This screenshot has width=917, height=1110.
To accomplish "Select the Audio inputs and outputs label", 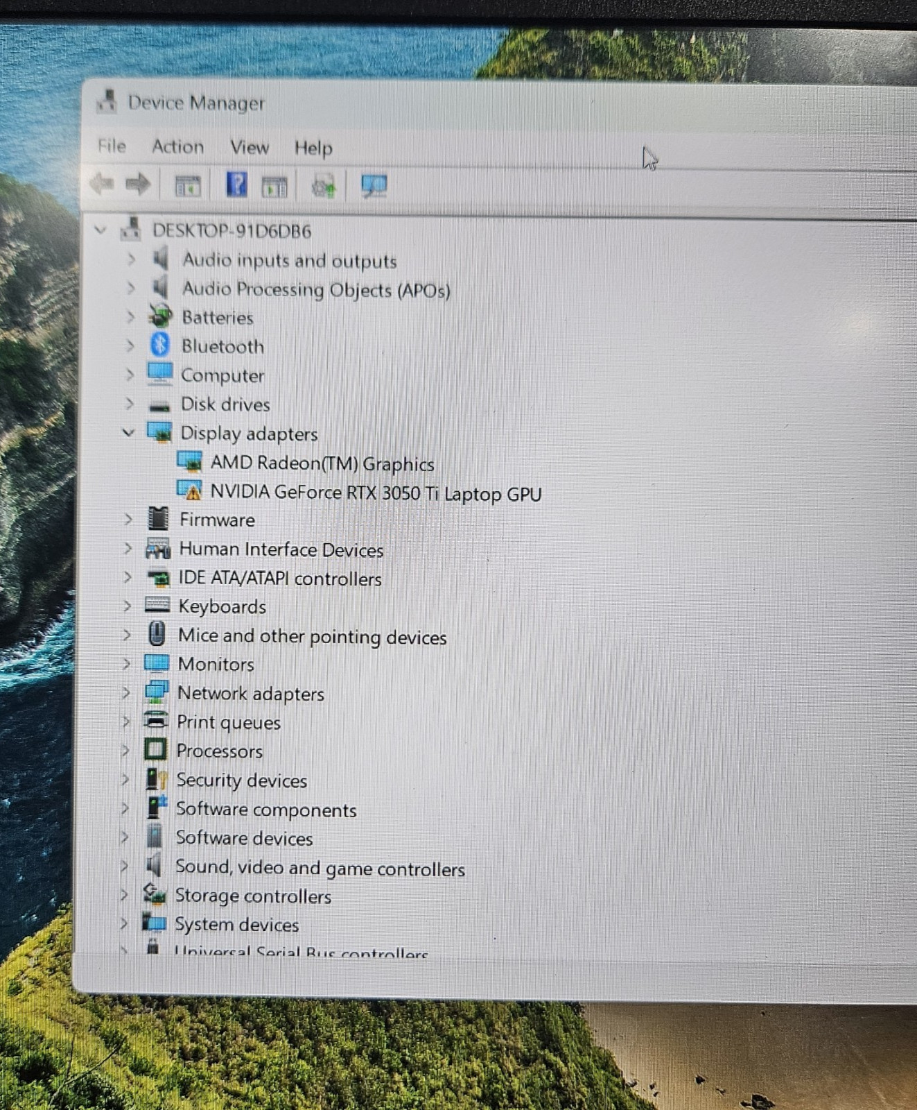I will click(290, 260).
